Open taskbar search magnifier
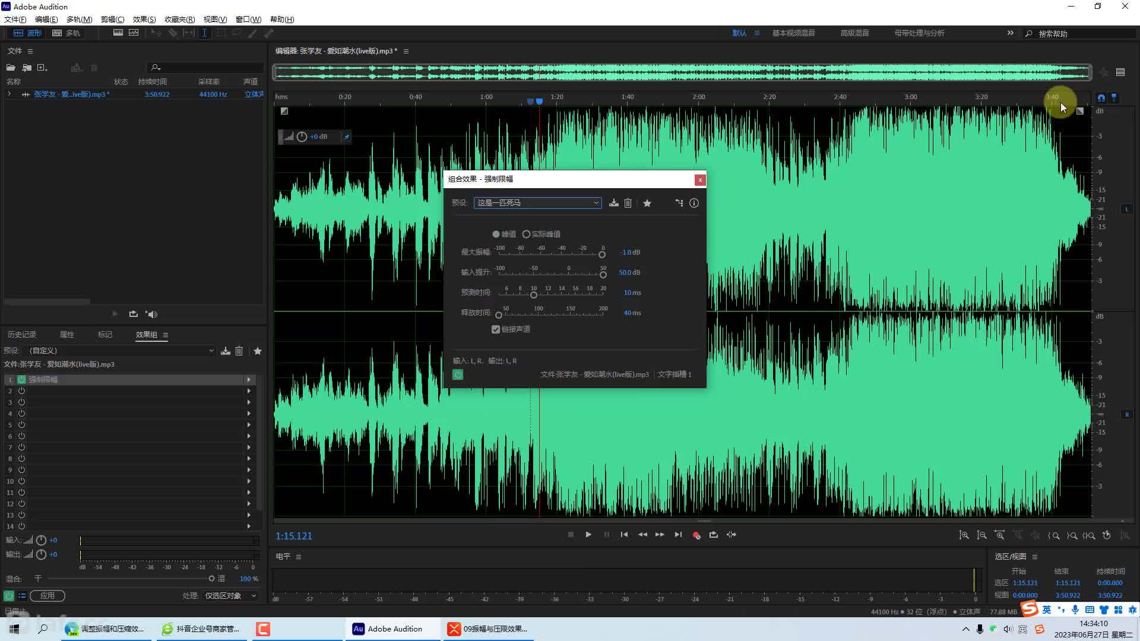This screenshot has width=1140, height=641. [x=43, y=629]
